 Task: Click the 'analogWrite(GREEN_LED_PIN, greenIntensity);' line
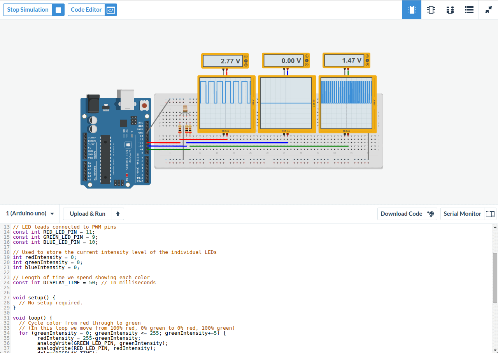[x=103, y=343]
